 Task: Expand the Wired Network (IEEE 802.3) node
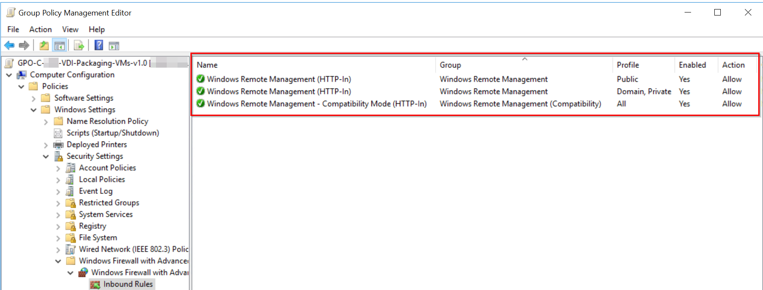[x=58, y=250]
